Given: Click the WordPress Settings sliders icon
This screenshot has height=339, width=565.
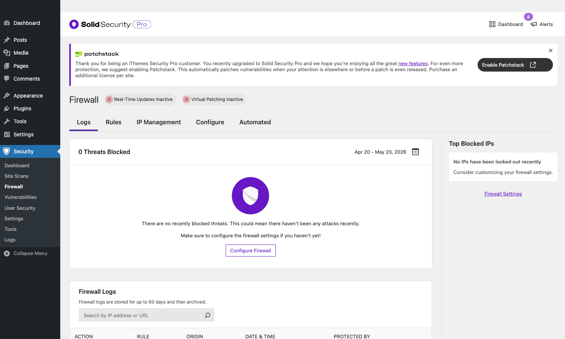Looking at the screenshot, I should (7, 134).
